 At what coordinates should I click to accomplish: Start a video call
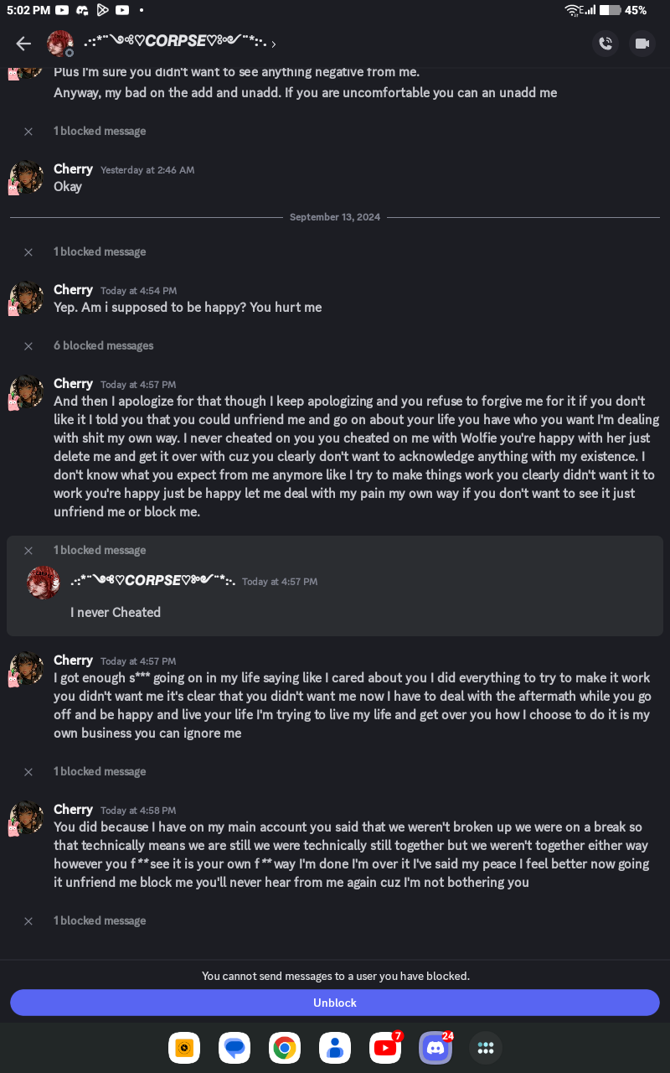(x=642, y=44)
